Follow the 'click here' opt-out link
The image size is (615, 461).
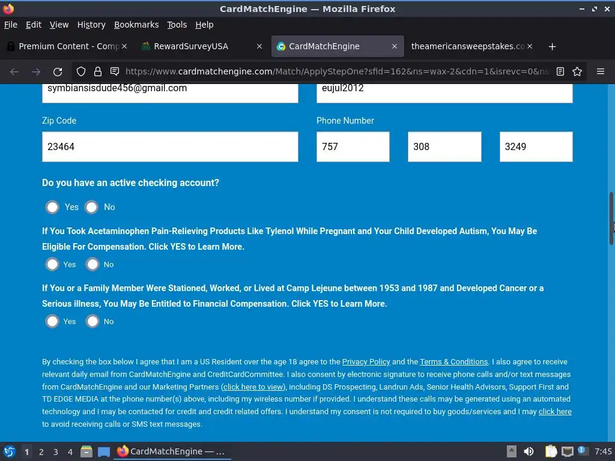554,412
